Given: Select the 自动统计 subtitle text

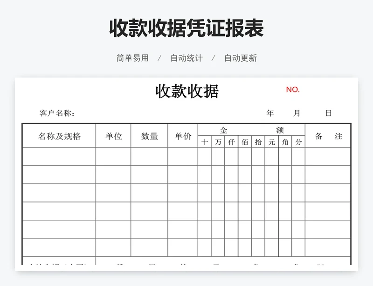Looking at the screenshot, I should 186,58.
